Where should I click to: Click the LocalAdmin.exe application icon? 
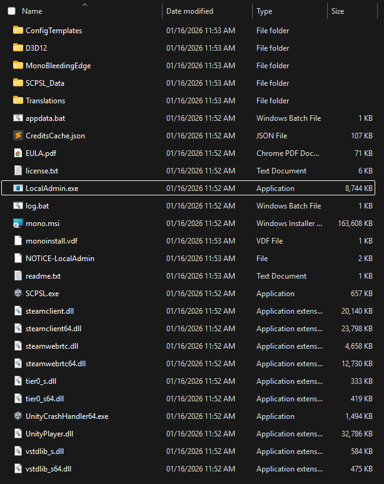18,188
